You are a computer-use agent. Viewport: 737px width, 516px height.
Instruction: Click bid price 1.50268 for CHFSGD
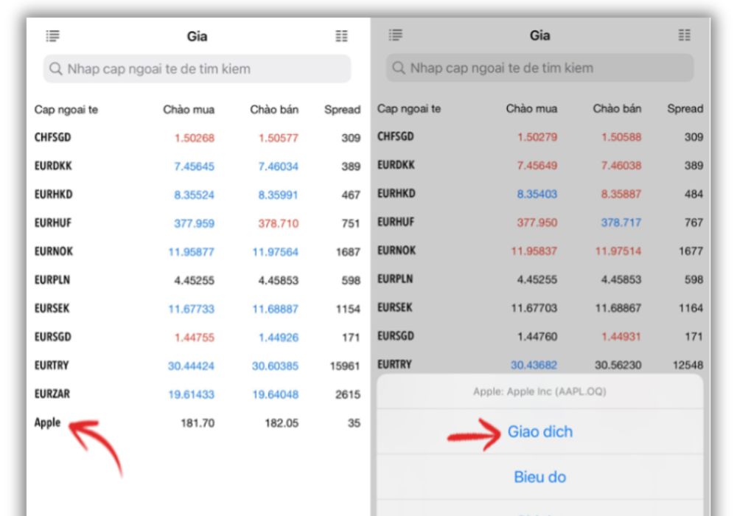(x=195, y=138)
